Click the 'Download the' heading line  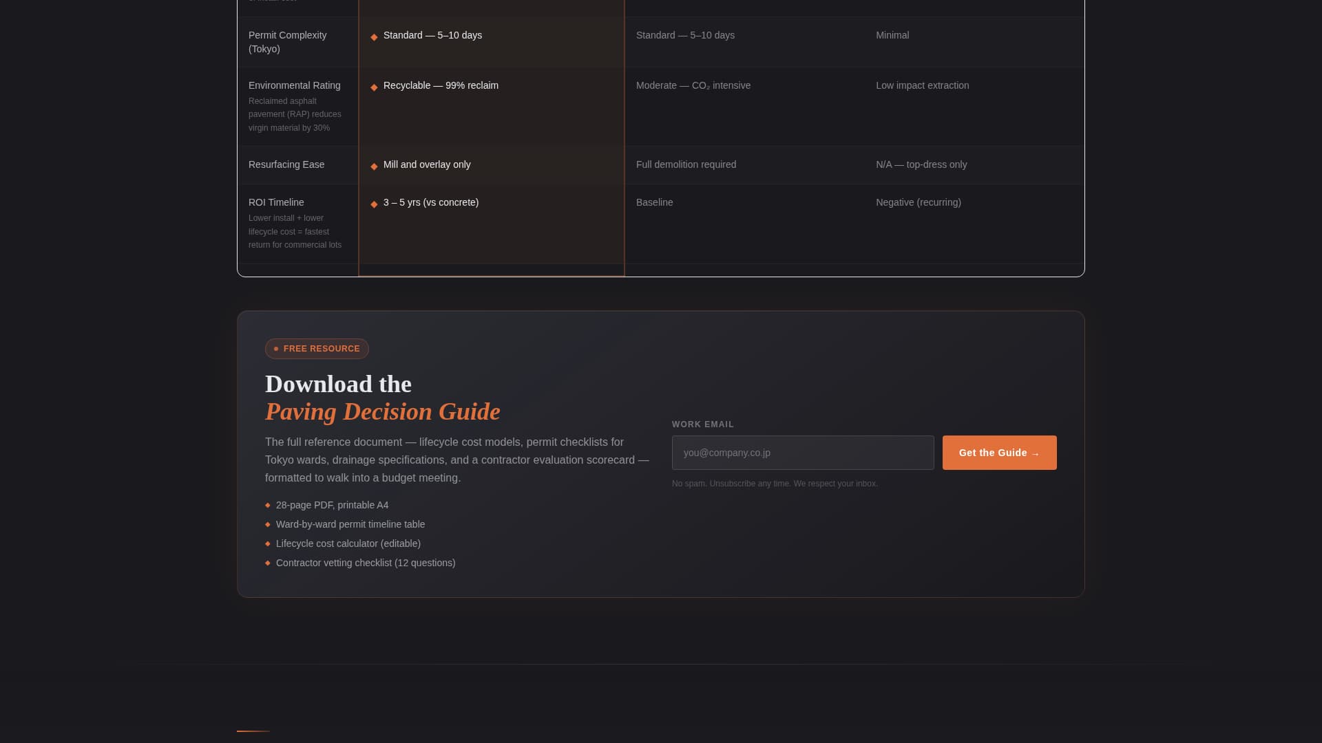click(x=338, y=384)
